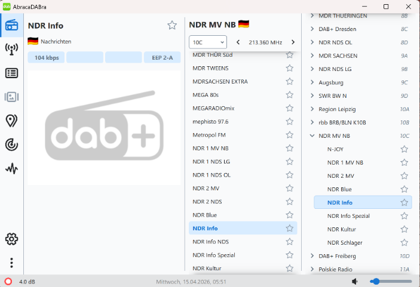Go to next frequency with right arrow
420x287 pixels.
[x=293, y=42]
